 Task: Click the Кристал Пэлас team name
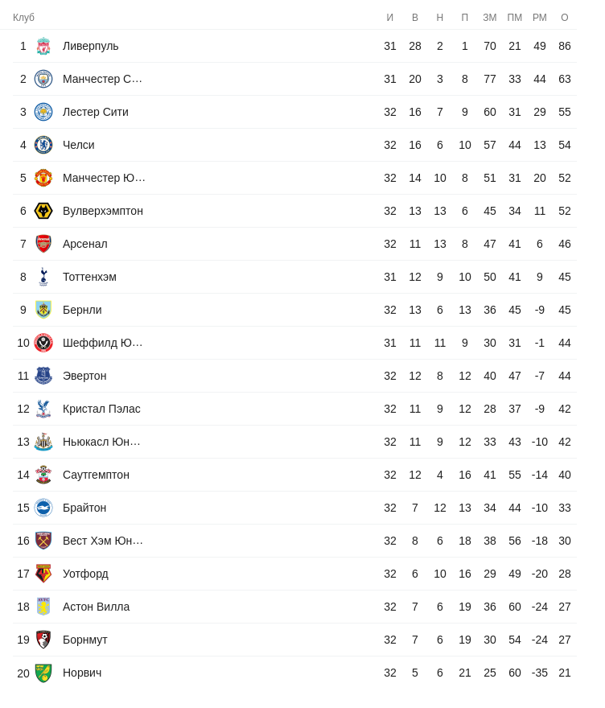tap(101, 409)
